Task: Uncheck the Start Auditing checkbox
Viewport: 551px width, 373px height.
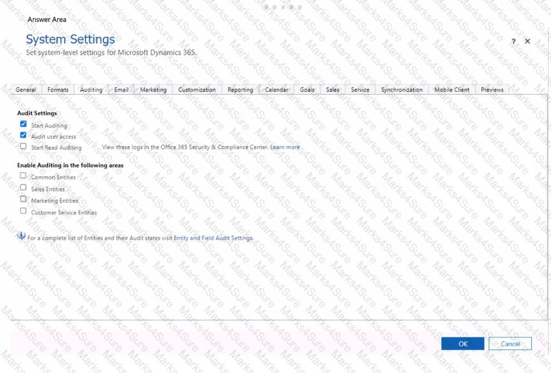Action: 23,124
